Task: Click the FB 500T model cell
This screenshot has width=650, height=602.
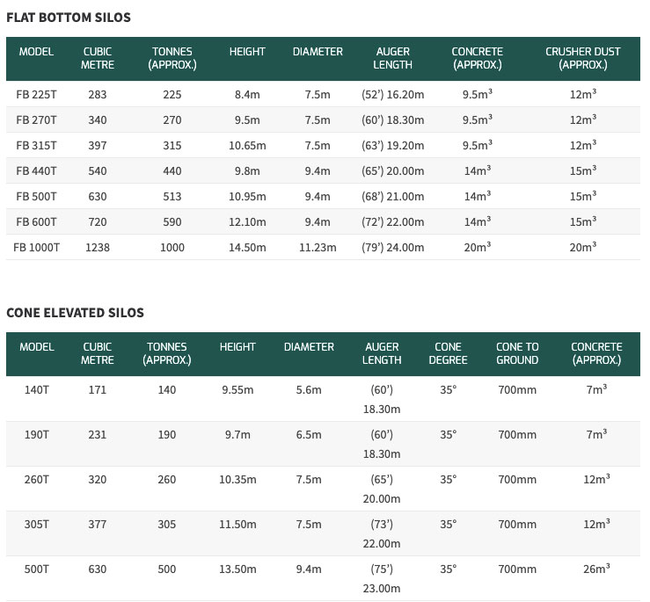Action: tap(36, 196)
